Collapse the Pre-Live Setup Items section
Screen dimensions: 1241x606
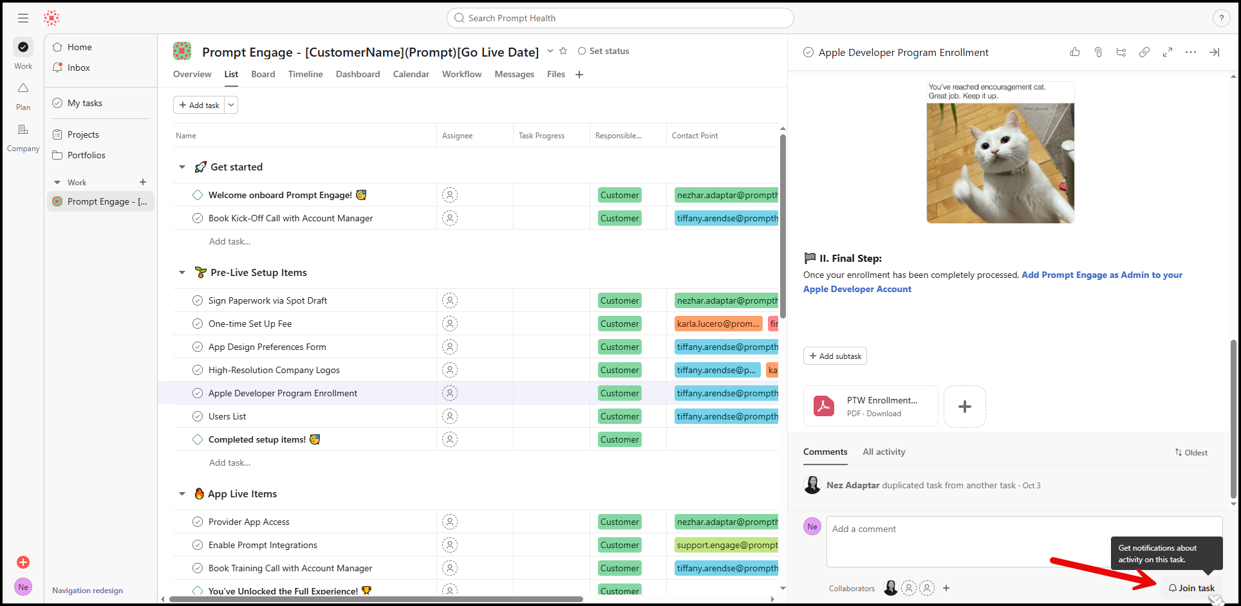182,273
